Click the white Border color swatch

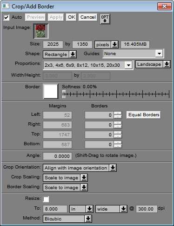coord(51,91)
